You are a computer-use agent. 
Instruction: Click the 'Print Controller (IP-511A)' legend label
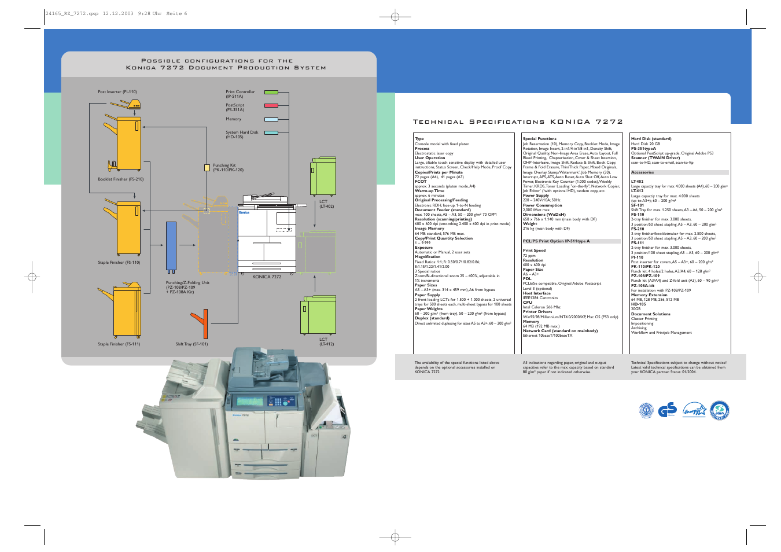240,94
